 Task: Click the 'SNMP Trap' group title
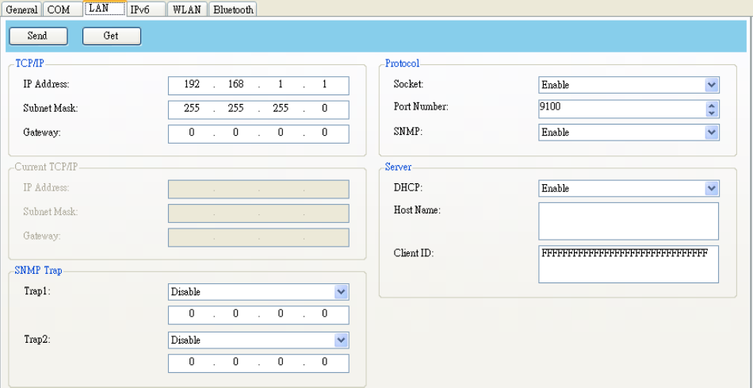coord(38,271)
